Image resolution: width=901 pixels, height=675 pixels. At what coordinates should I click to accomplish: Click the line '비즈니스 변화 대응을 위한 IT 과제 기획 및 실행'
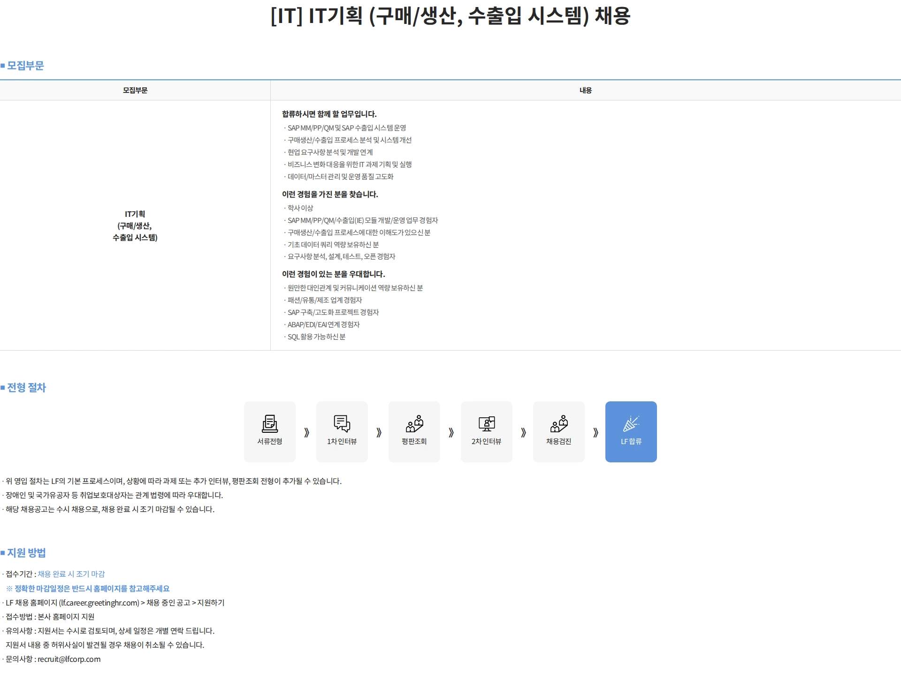click(350, 164)
